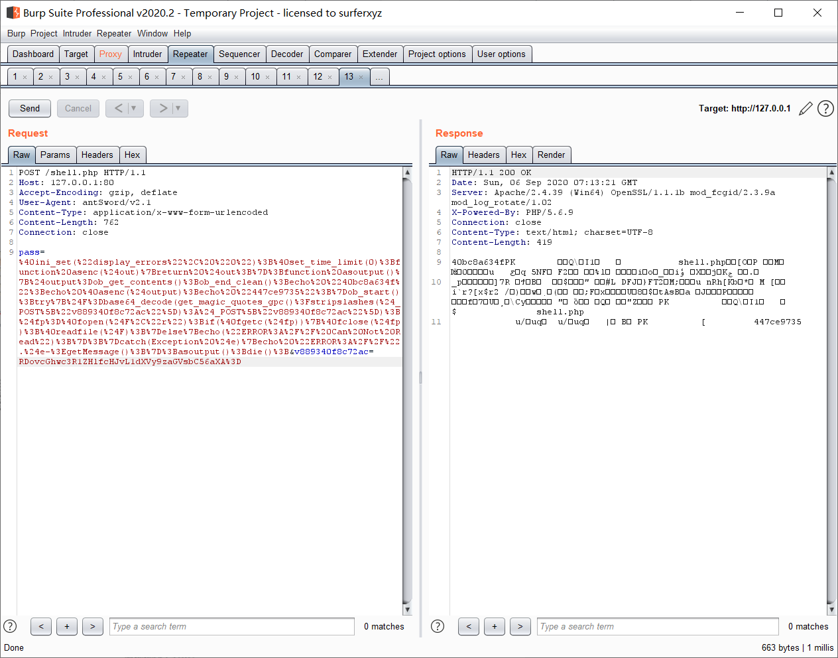Switch to the Intruder tool tab

pyautogui.click(x=147, y=54)
